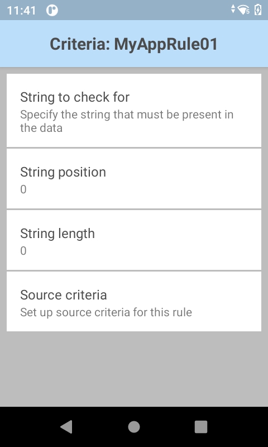This screenshot has height=447, width=268.
Task: Tap the blank middle of the status bar
Action: coord(142,10)
